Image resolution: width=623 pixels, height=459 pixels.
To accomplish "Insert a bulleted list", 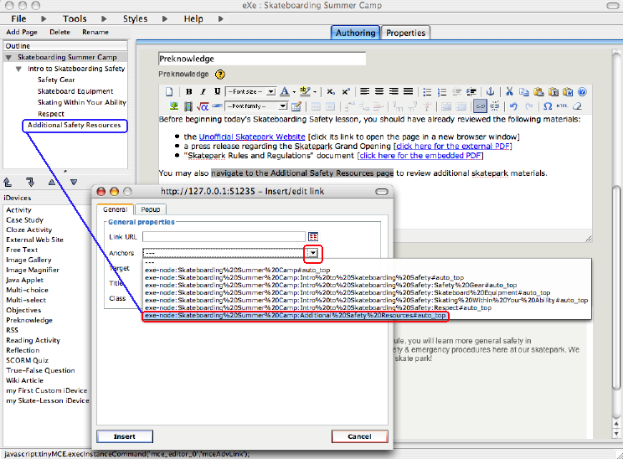I will (427, 92).
